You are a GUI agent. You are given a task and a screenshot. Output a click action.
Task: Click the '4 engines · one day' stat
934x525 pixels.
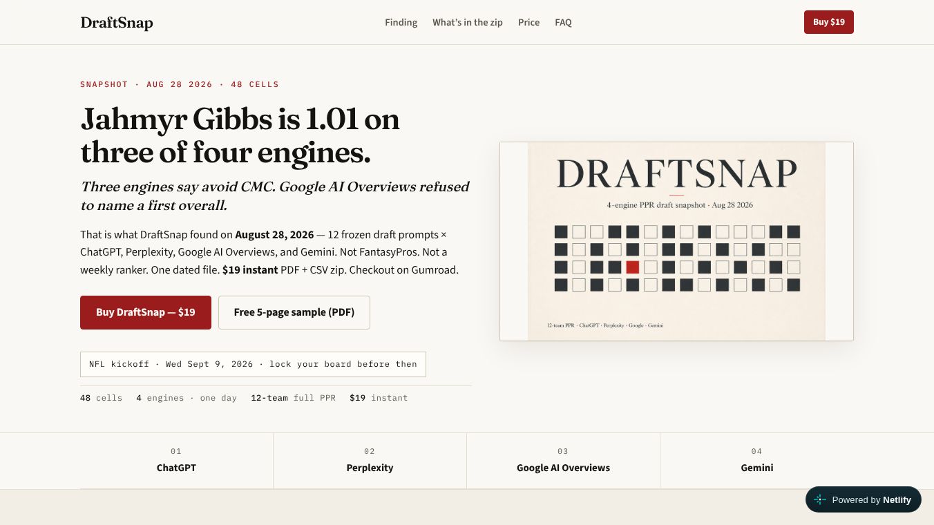pos(187,398)
